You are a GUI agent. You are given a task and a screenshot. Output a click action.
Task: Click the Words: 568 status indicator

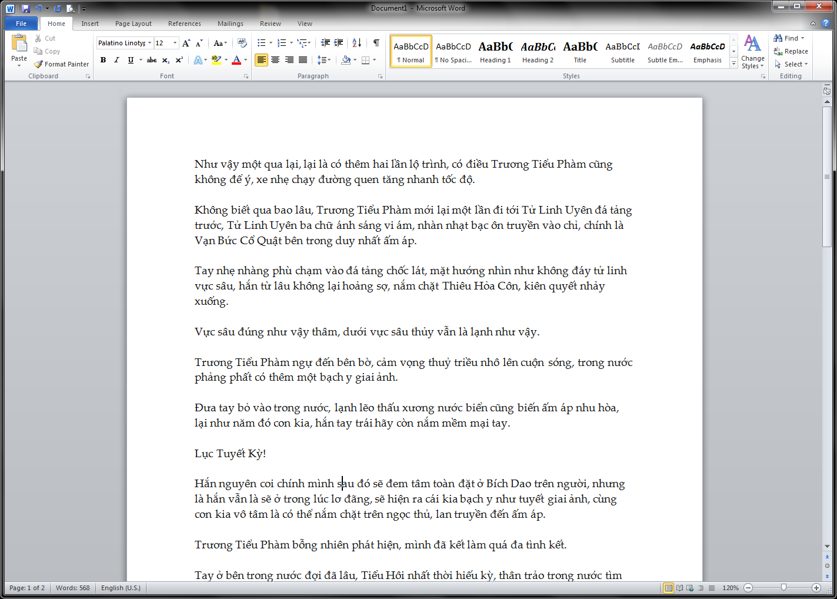73,588
